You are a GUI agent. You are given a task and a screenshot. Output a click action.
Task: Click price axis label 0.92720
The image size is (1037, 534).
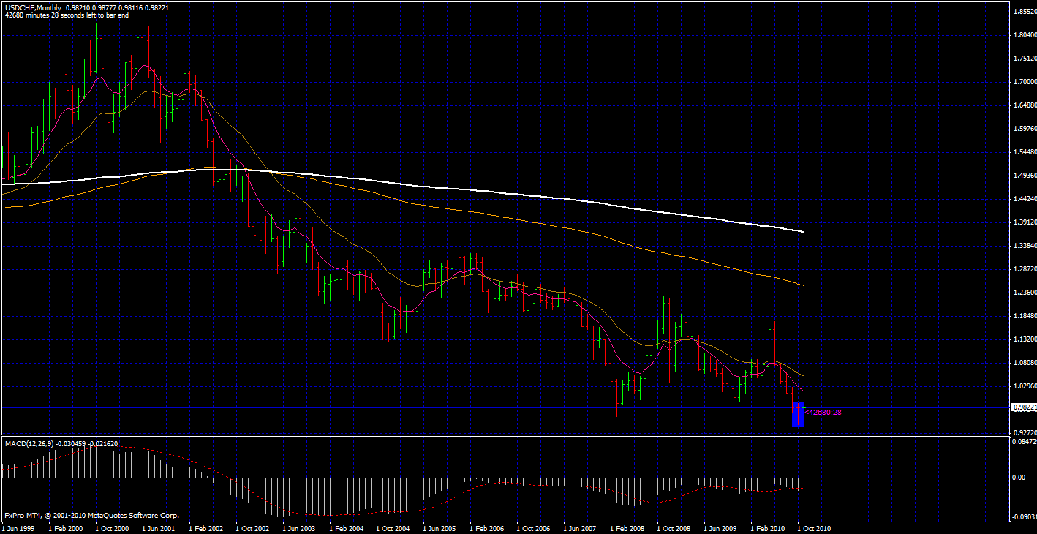(1024, 433)
